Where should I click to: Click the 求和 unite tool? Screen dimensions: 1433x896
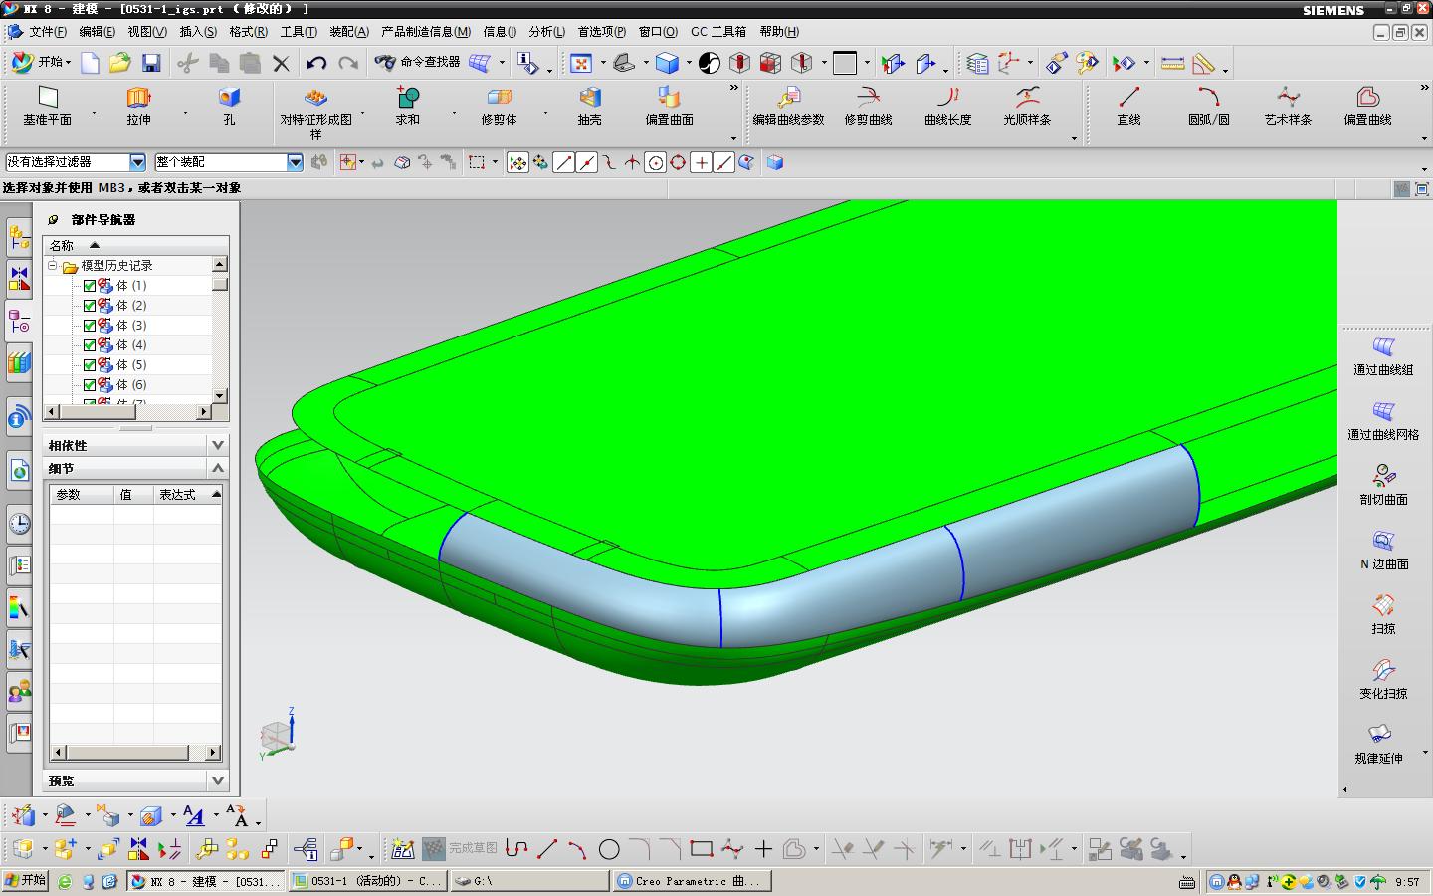pyautogui.click(x=407, y=106)
